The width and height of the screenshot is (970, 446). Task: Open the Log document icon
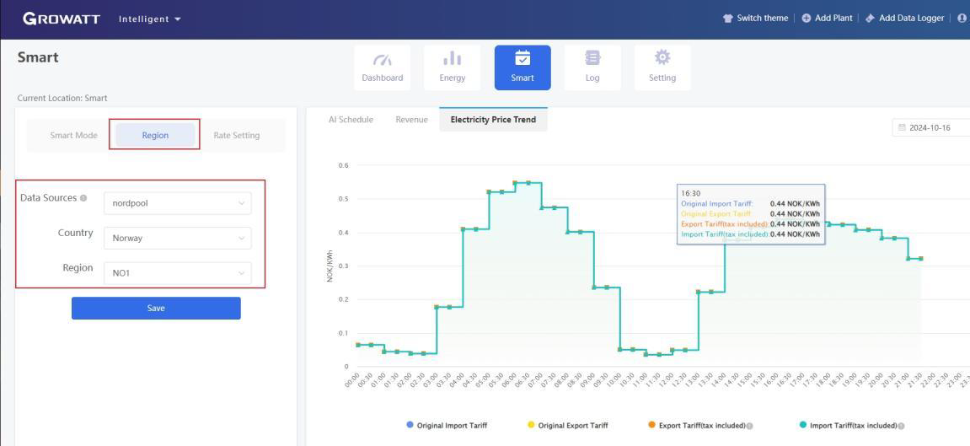coord(592,59)
